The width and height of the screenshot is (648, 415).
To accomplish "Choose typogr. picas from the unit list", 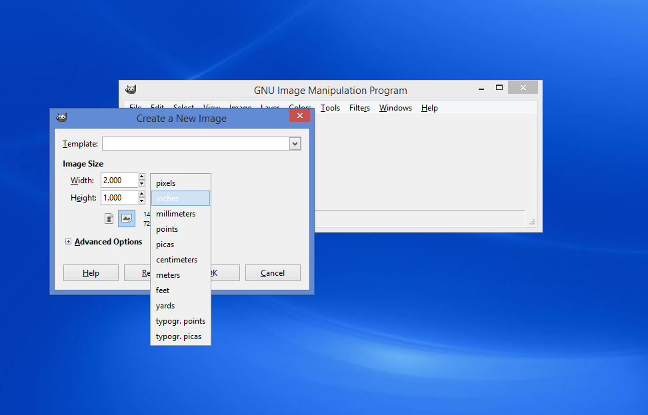I will [x=181, y=336].
